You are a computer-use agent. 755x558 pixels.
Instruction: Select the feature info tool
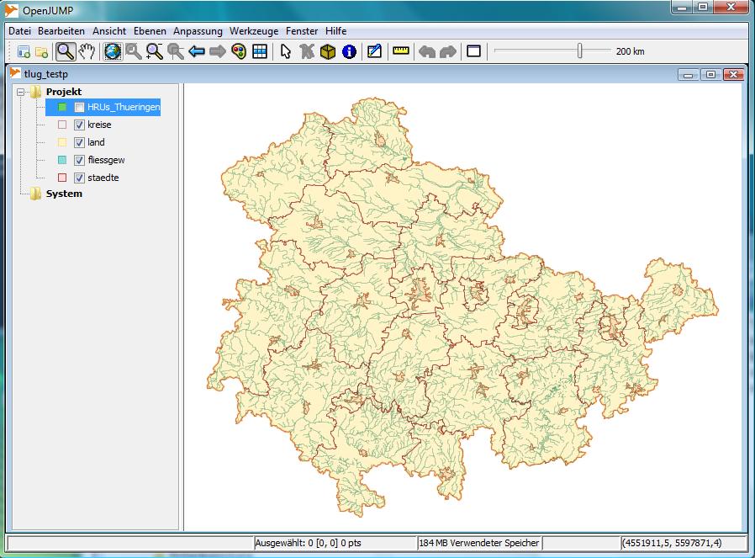pos(349,51)
